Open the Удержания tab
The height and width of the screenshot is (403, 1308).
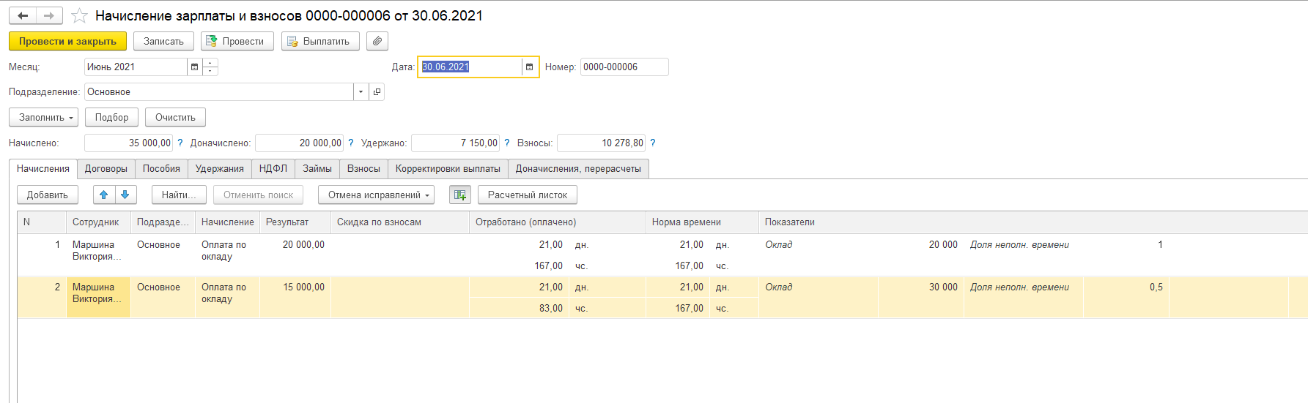pos(219,169)
